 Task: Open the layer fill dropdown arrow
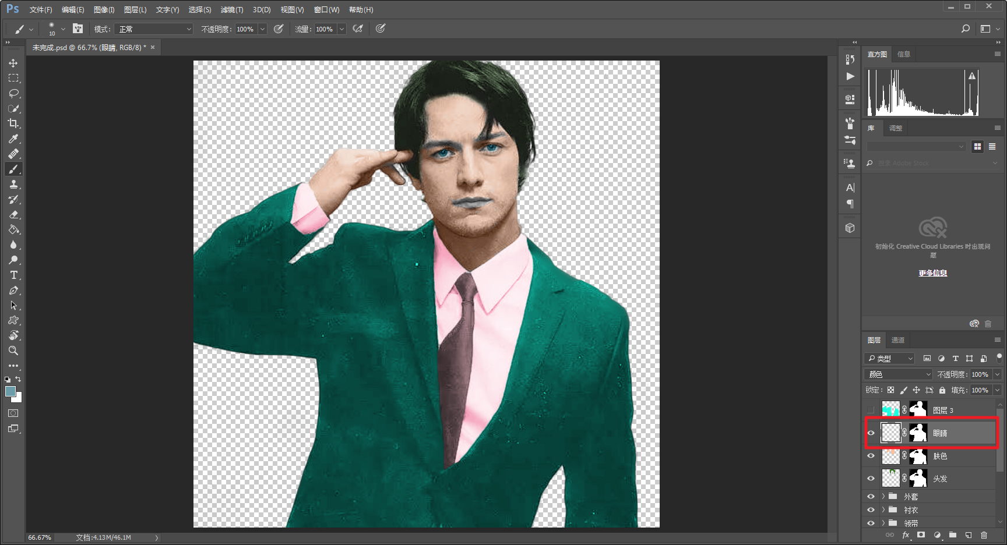(998, 390)
